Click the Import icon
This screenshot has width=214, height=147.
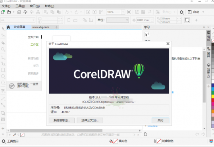pos(88,12)
